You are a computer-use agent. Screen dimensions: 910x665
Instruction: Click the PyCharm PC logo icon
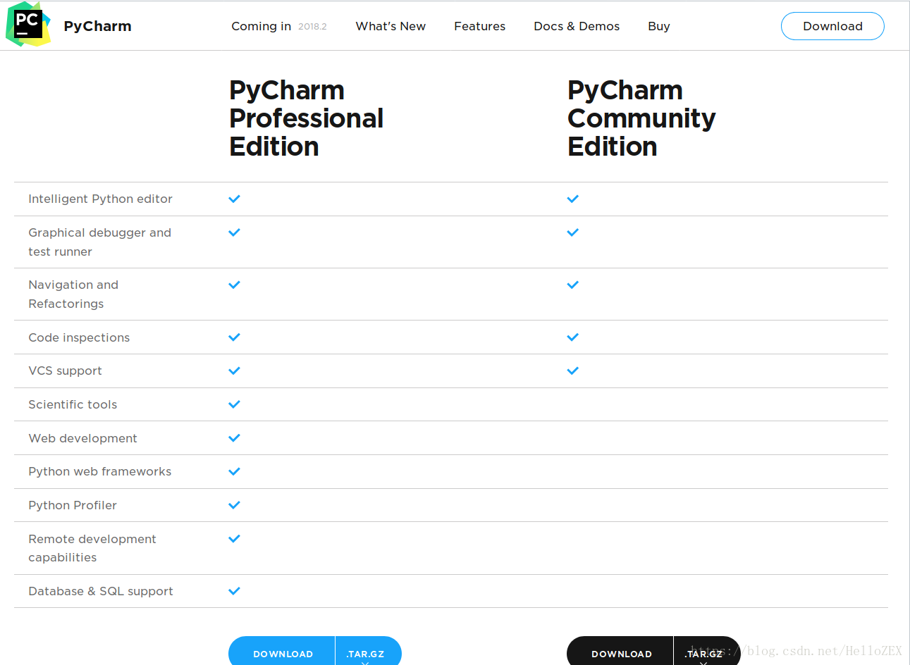[28, 25]
